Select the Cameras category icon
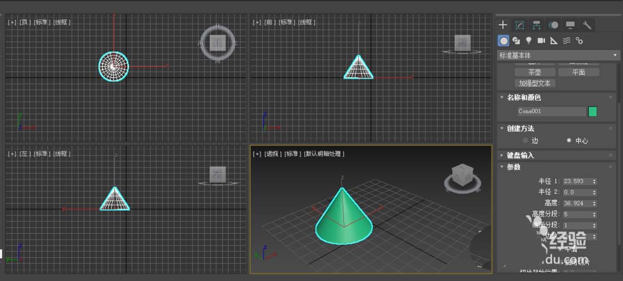Screen dimensions: 623x281 pos(541,40)
